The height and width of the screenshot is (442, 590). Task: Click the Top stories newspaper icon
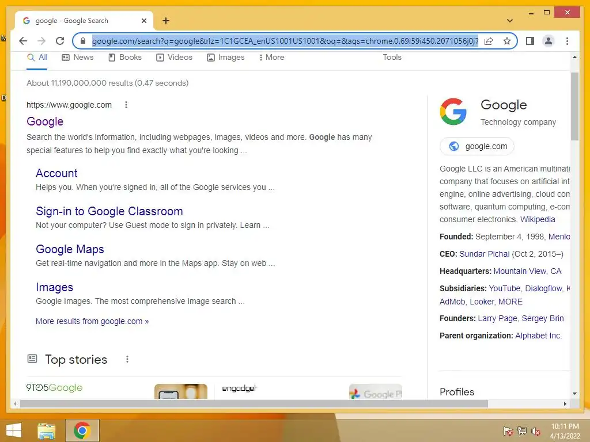[32, 359]
